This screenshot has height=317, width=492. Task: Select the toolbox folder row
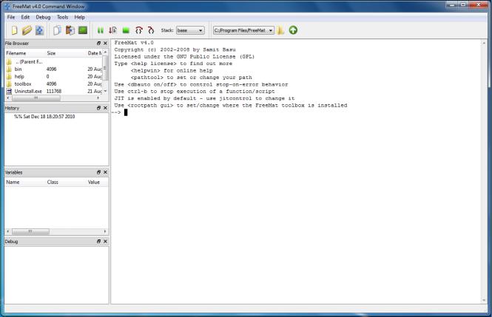54,84
